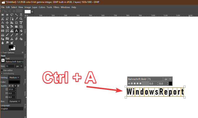Open the Box Dynamic dropdown
Viewport: 198px width, 118px height.
(x=15, y=101)
